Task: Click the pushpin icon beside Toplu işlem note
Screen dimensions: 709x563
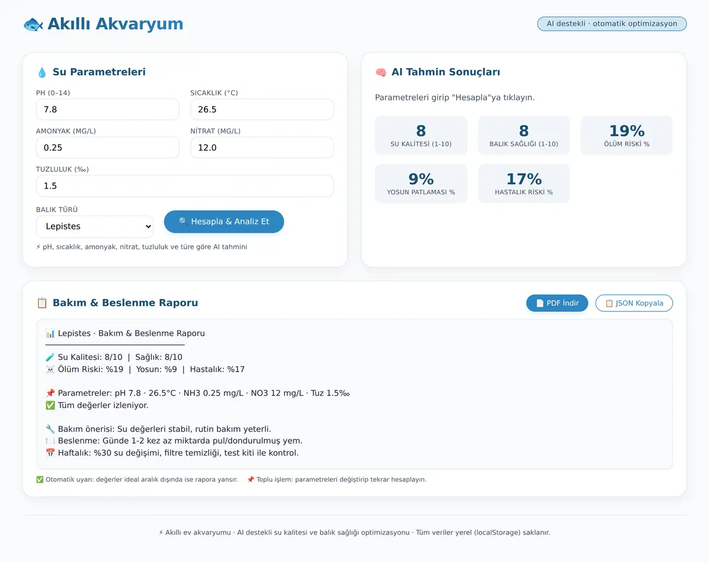Action: pos(251,480)
